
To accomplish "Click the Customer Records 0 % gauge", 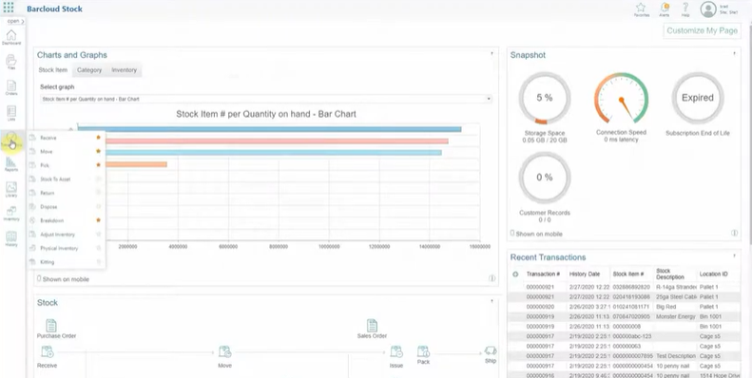I will click(x=545, y=178).
